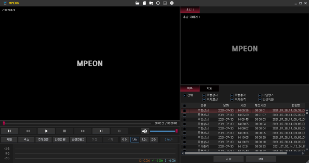Image resolution: width=309 pixels, height=163 pixels.
Task: Select the file row at 14:08:05
Action: [243, 124]
